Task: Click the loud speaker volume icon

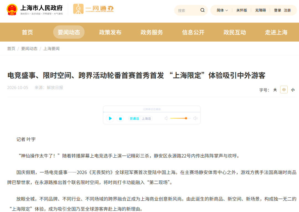Action: tap(195, 118)
